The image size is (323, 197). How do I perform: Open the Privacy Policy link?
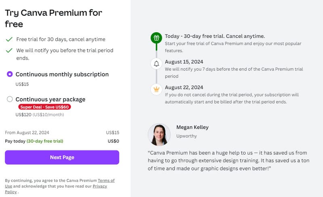[100, 186]
